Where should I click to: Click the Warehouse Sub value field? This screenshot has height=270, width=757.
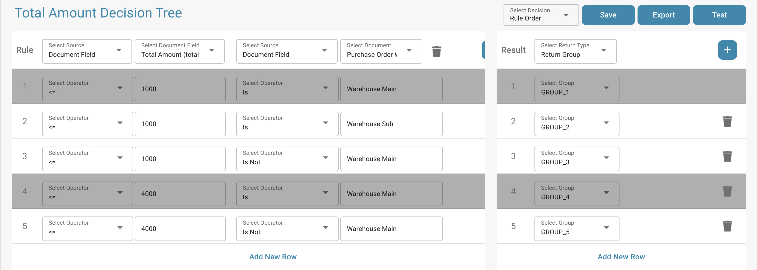point(391,124)
